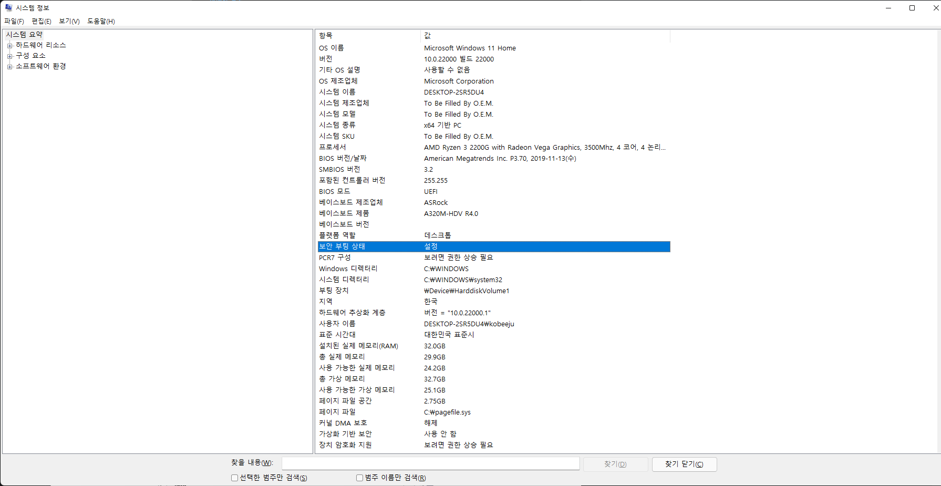941x486 pixels.
Task: Sort by the 값 column header
Action: (545, 36)
